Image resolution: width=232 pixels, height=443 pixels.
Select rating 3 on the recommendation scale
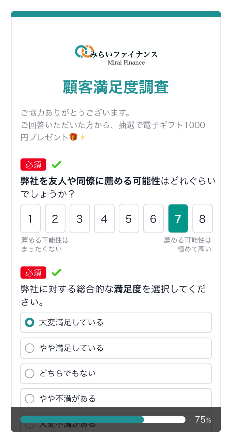click(79, 218)
